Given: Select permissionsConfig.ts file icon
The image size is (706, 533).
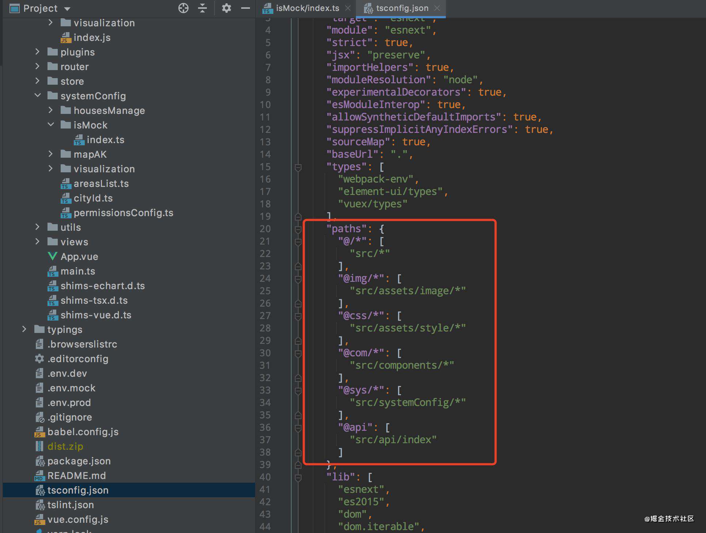Looking at the screenshot, I should tap(66, 213).
